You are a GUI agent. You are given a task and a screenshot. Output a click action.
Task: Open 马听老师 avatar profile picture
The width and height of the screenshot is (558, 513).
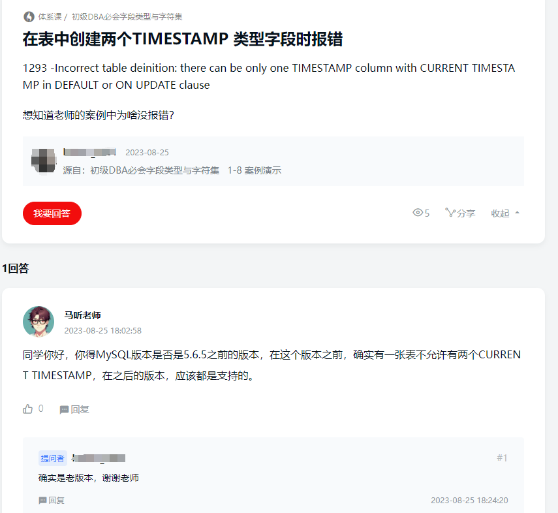click(x=39, y=322)
